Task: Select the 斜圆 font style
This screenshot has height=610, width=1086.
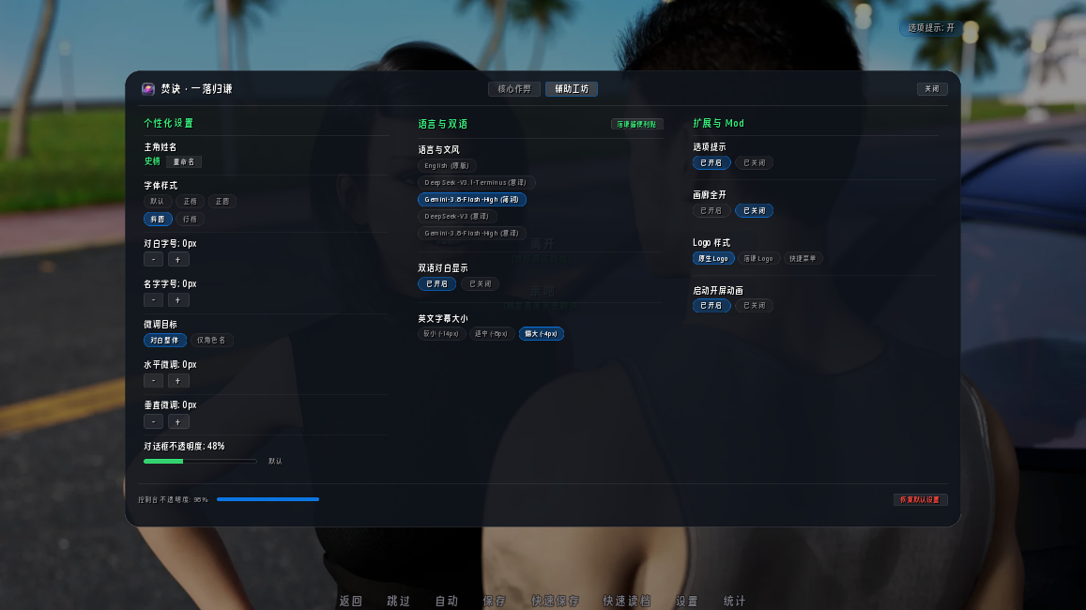Action: coord(158,219)
